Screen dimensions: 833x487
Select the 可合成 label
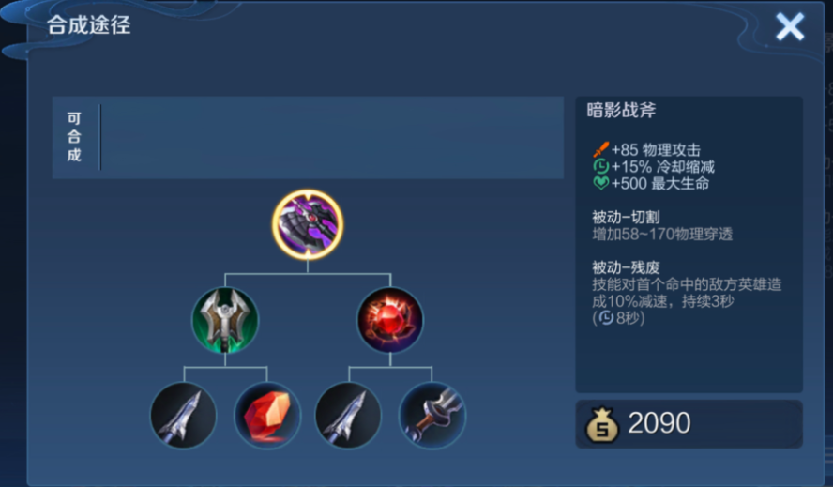74,137
